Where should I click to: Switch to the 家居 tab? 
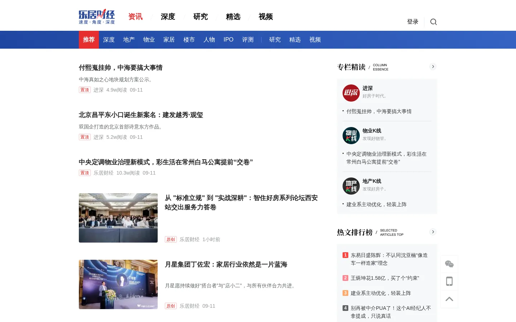169,40
